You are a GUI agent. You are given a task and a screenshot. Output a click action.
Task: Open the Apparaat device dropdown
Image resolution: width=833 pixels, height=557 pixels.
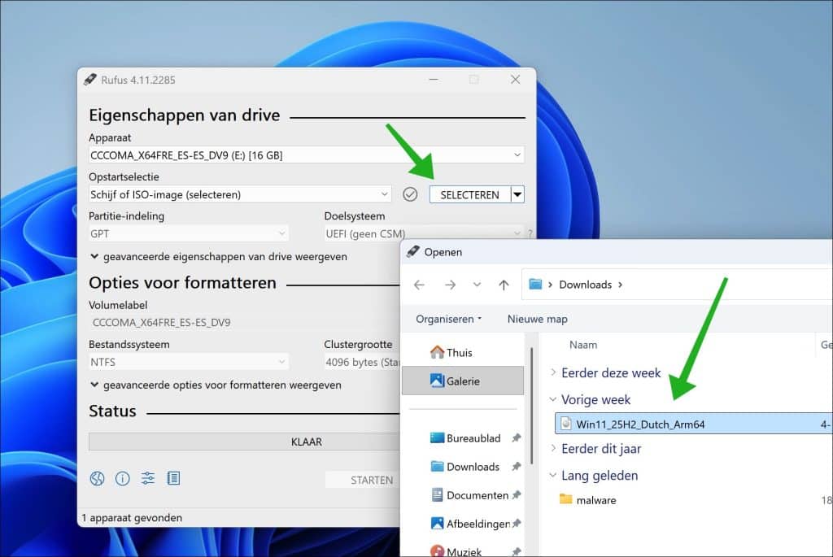click(306, 154)
